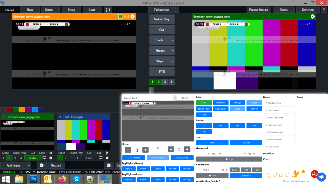
Task: Open gear settings on the program output header
Action: point(312,16)
